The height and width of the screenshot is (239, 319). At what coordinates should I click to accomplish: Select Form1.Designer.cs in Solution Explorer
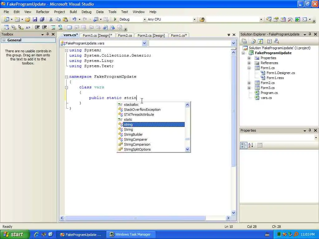tap(281, 73)
